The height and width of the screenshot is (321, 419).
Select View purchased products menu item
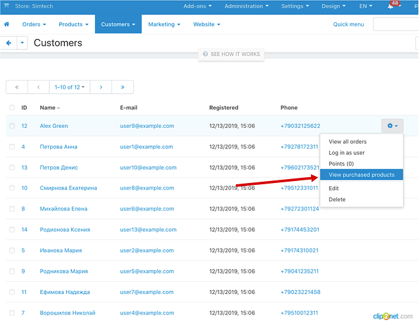tap(361, 175)
